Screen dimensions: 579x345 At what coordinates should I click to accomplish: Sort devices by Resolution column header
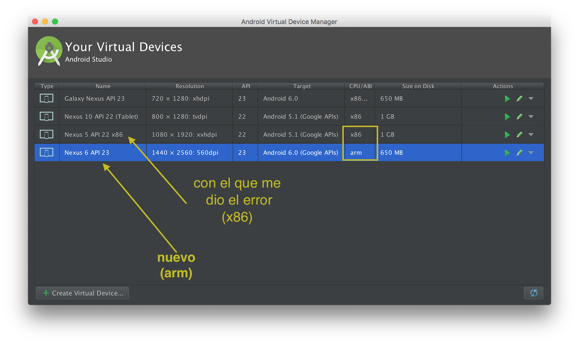point(190,86)
